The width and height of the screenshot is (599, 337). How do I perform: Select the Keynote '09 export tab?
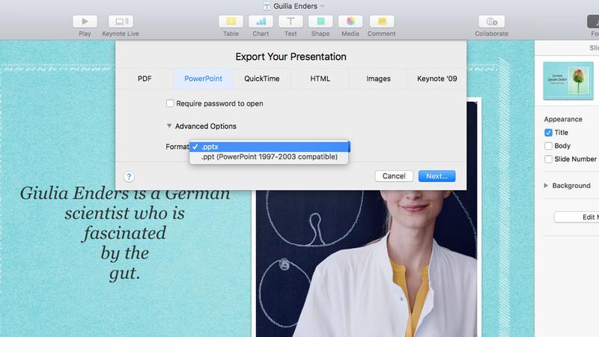point(437,79)
